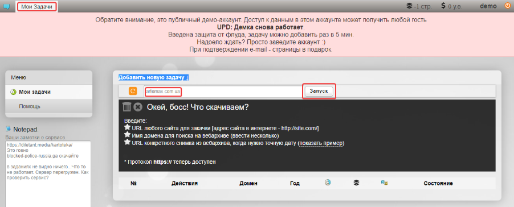Click the orange power logout icon
Screen dimensions: 514x207
point(508,6)
